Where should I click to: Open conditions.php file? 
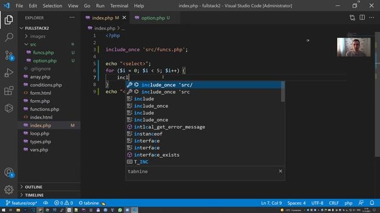pyautogui.click(x=49, y=85)
